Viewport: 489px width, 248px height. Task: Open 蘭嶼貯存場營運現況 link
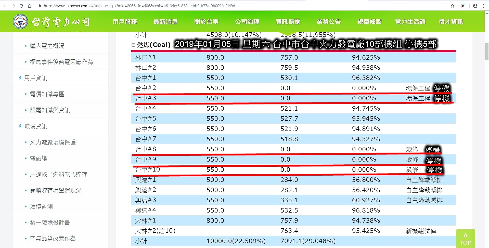point(56,190)
